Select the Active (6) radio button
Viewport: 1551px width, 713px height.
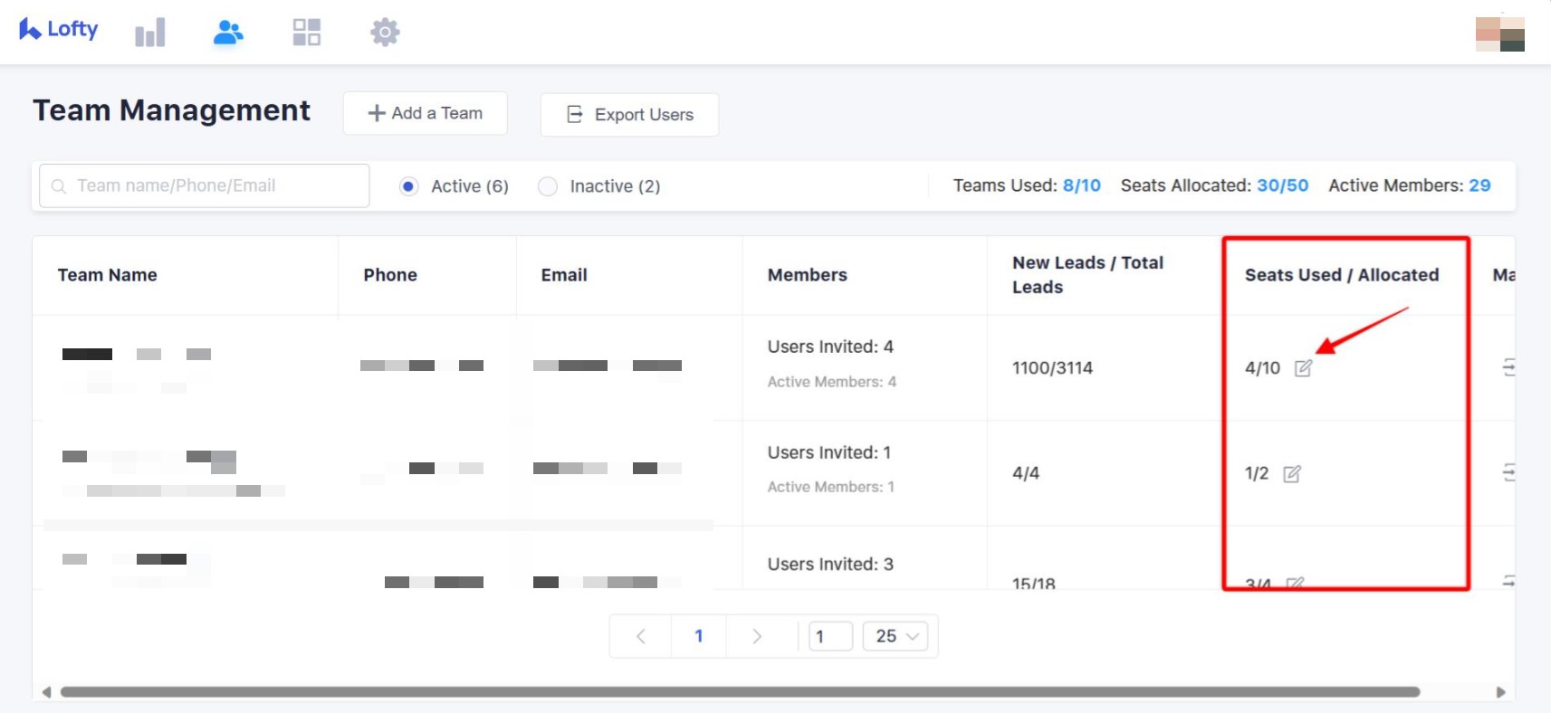[x=409, y=186]
